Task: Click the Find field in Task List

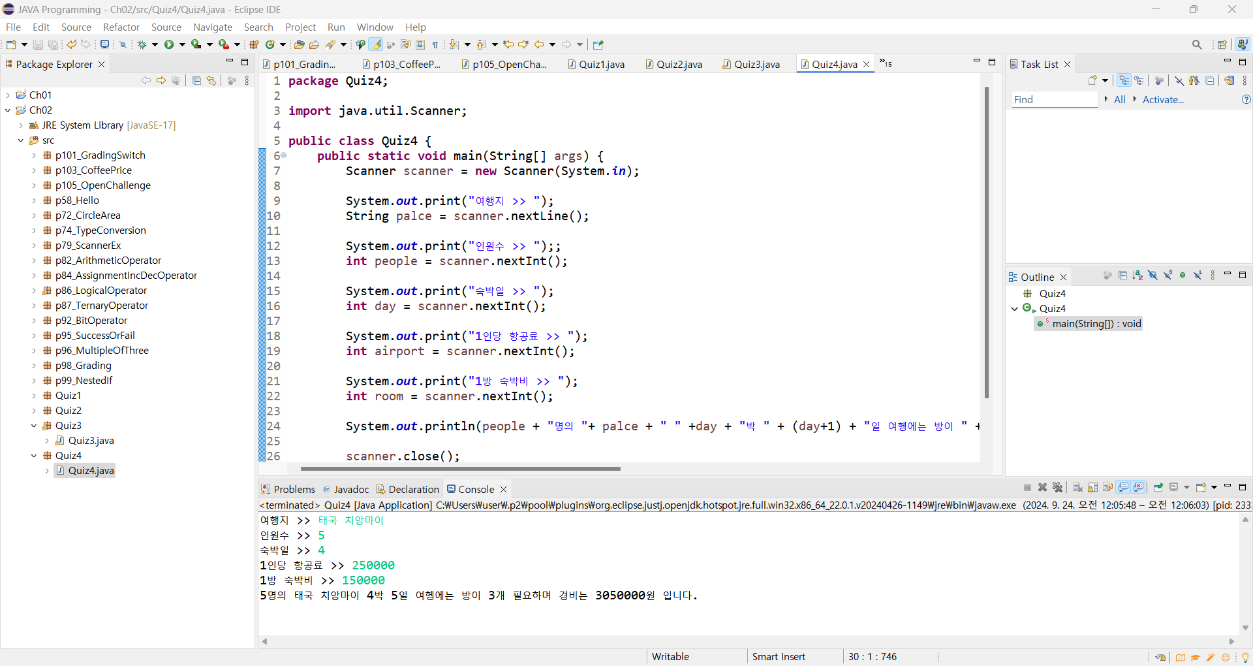Action: (x=1054, y=99)
